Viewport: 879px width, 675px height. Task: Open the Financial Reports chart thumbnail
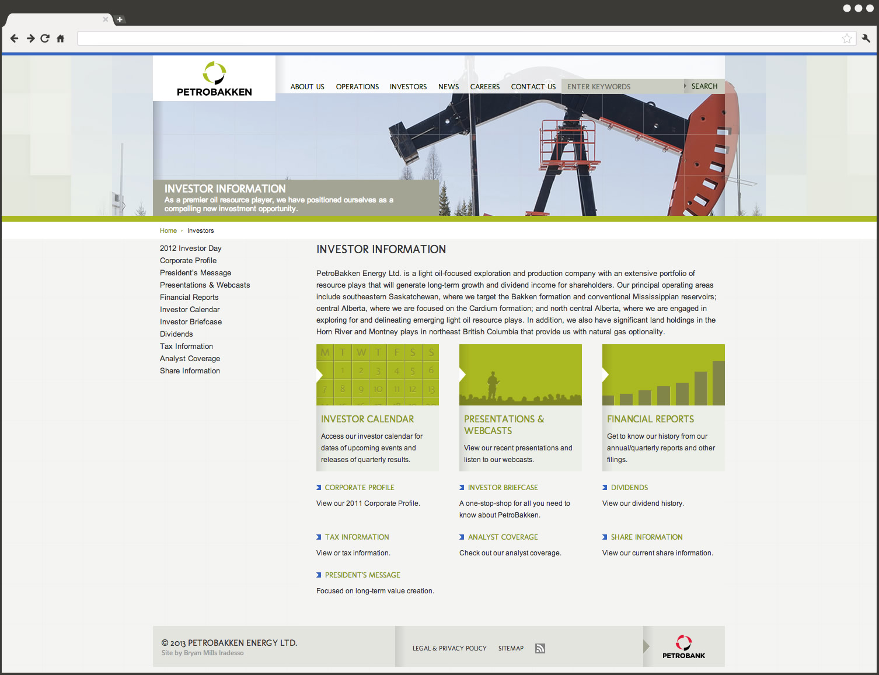(663, 375)
